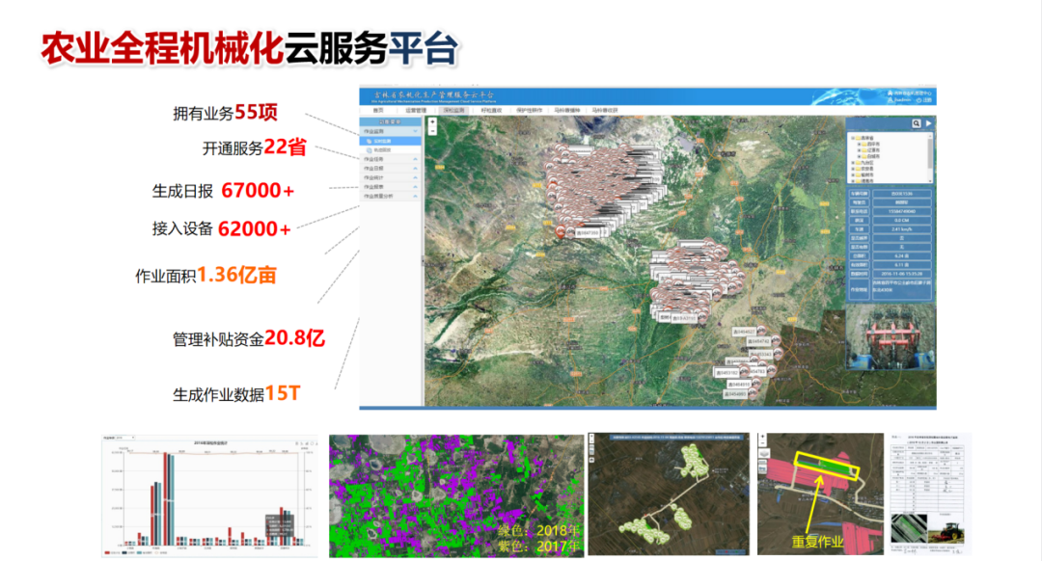Open the 深松监测 tab

pyautogui.click(x=453, y=110)
